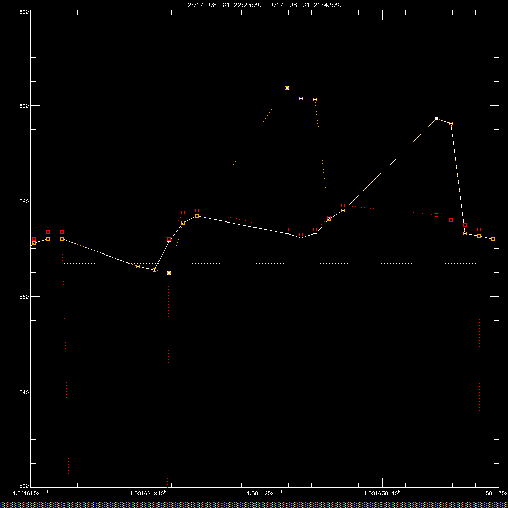Screen dimensions: 508x508
Task: Pick the highest orange data point near 604
Action: pyautogui.click(x=287, y=88)
